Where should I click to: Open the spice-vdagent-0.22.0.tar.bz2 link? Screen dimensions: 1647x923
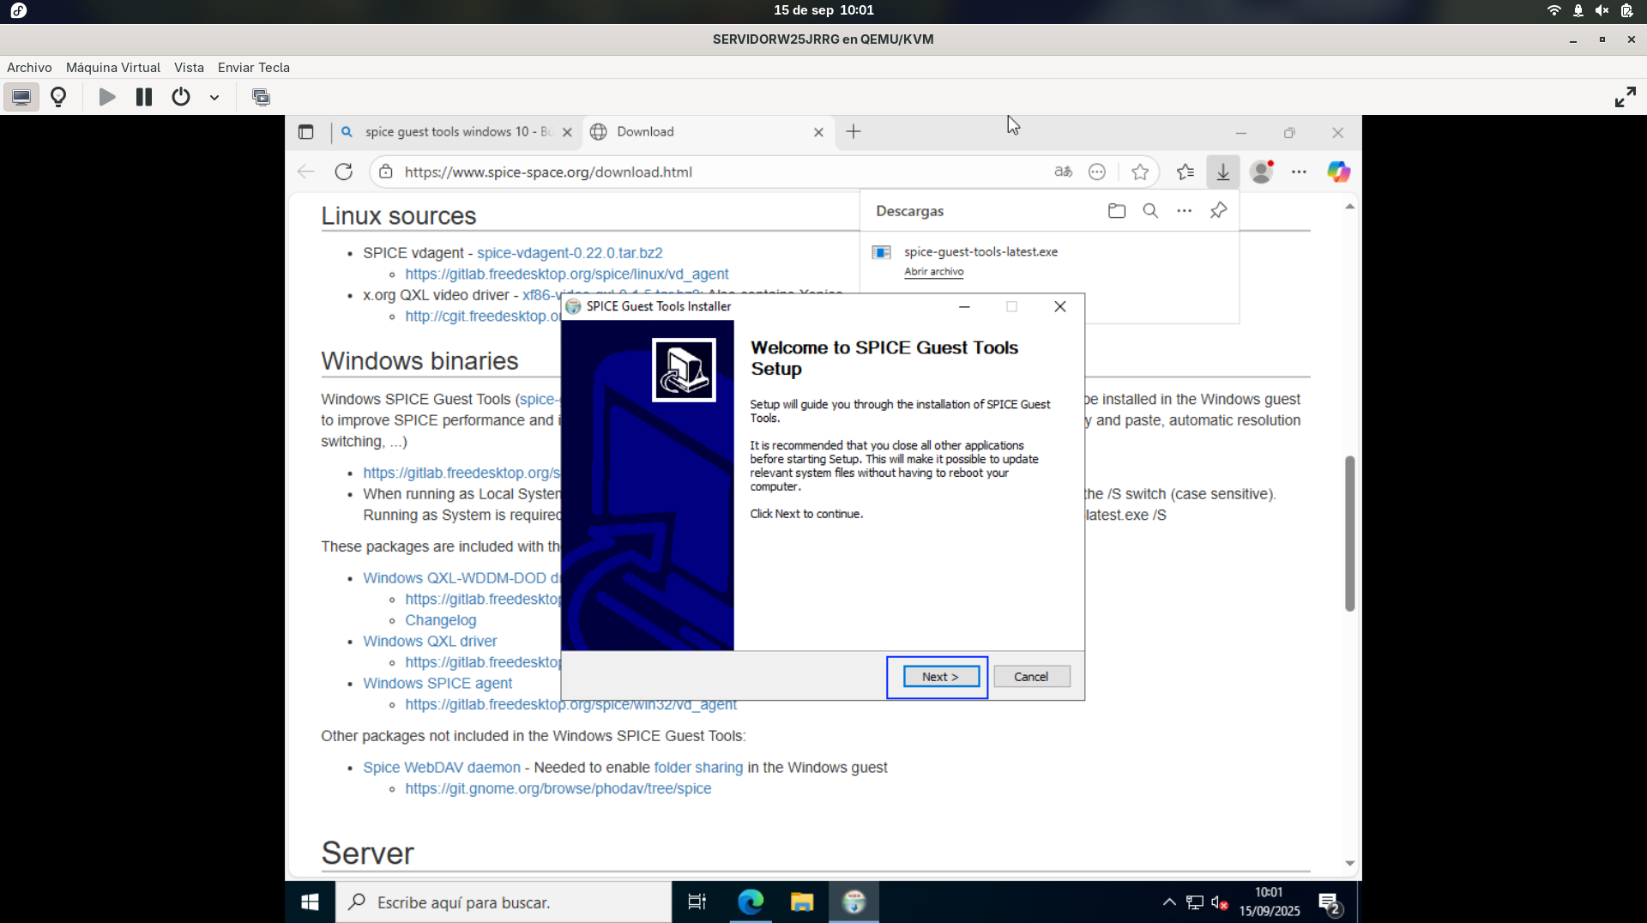pyautogui.click(x=570, y=253)
